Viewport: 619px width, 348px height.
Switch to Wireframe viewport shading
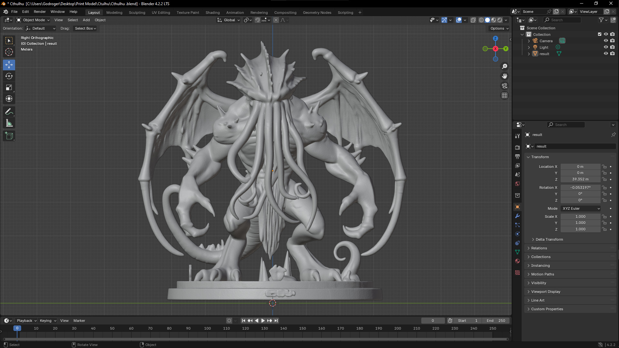[x=481, y=20]
